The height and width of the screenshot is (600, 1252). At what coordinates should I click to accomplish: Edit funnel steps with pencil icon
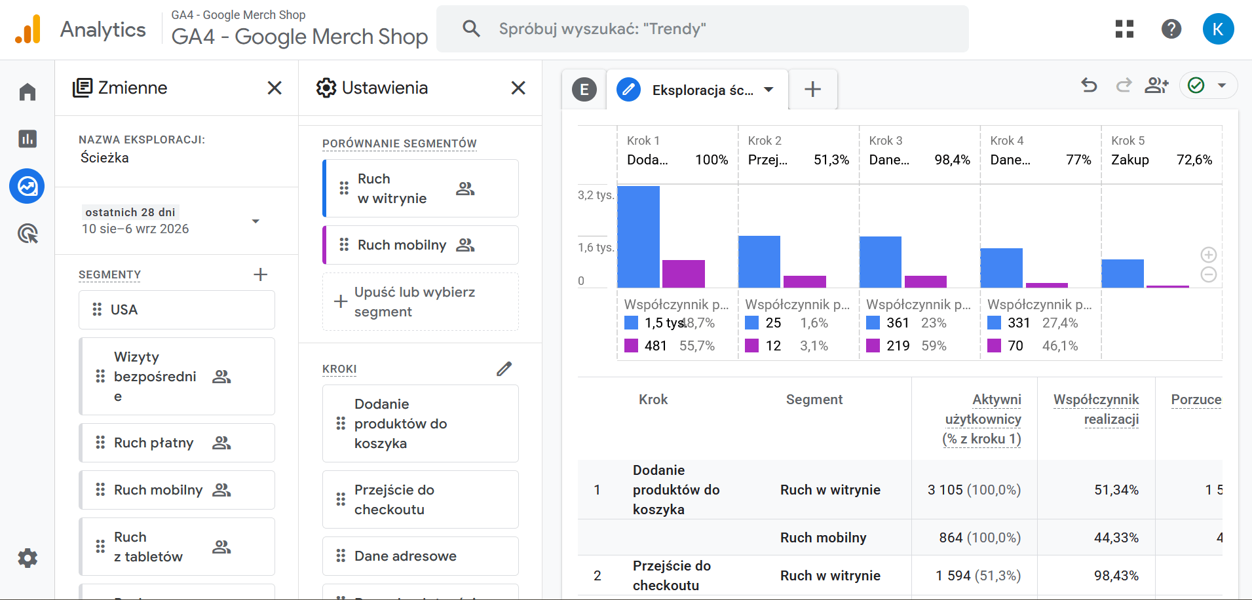pos(504,369)
